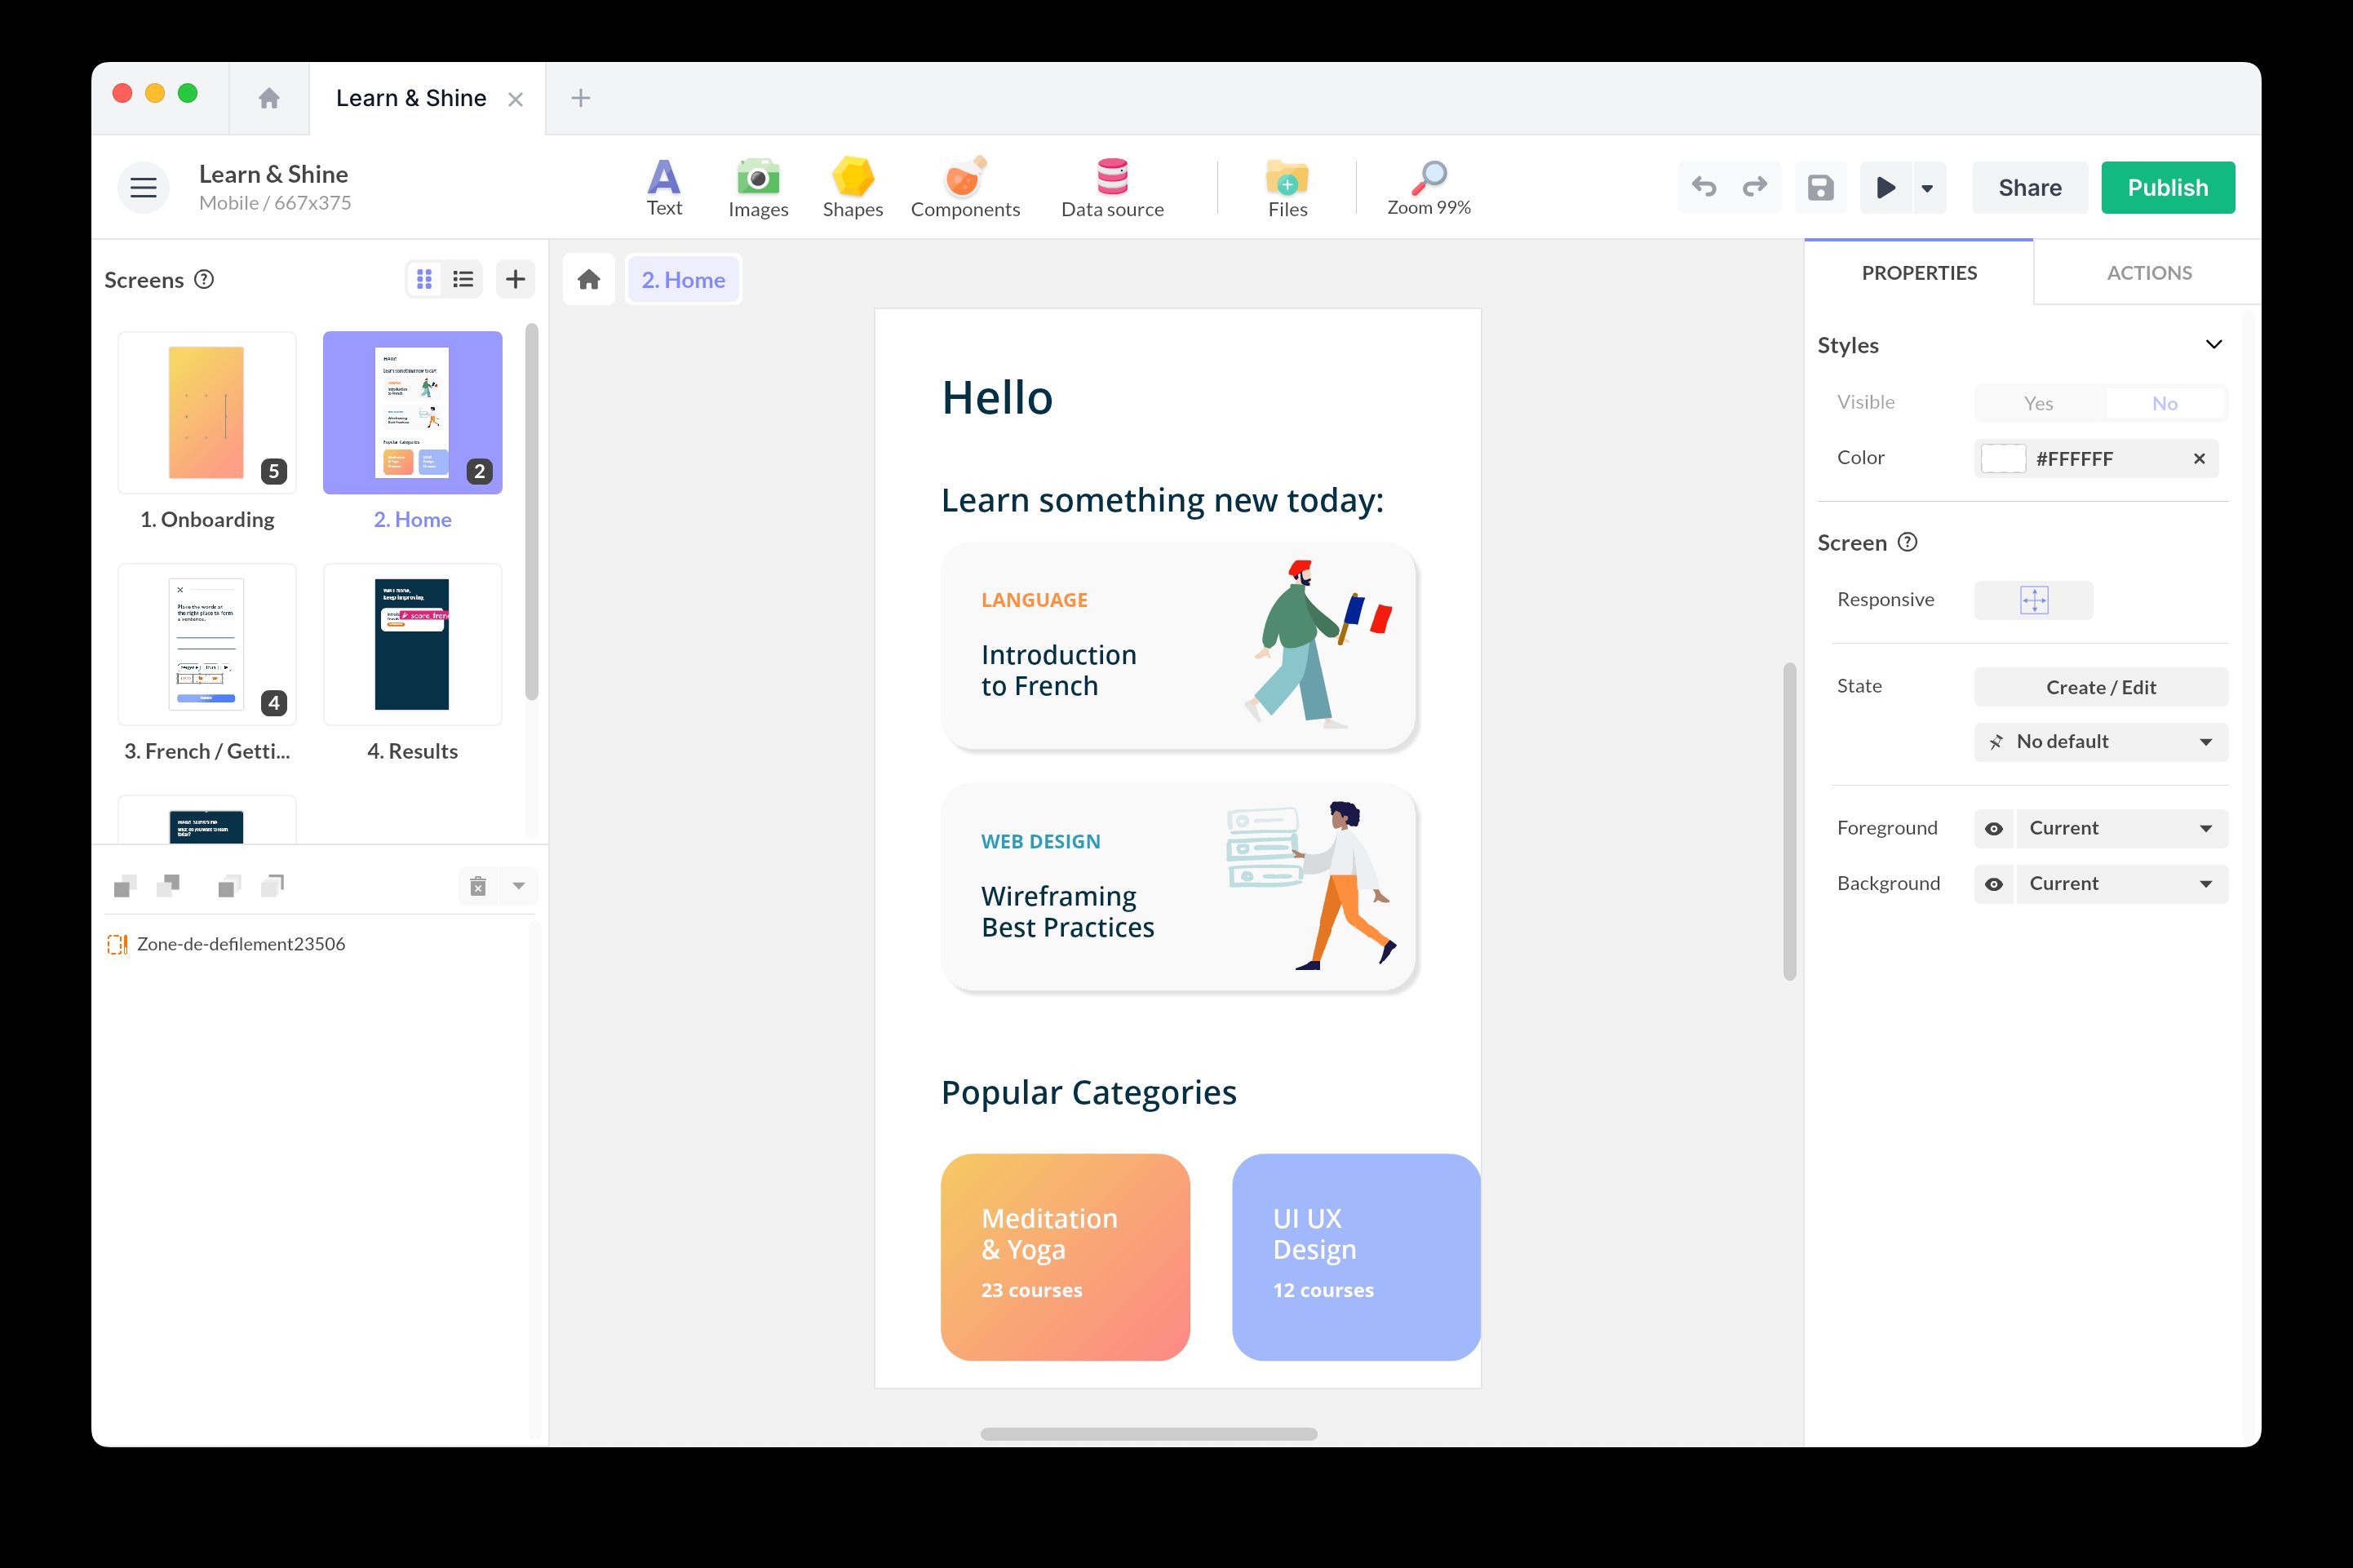Click the Publish button

coord(2166,187)
